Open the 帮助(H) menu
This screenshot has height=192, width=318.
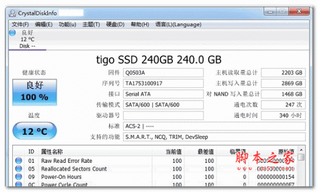140,24
